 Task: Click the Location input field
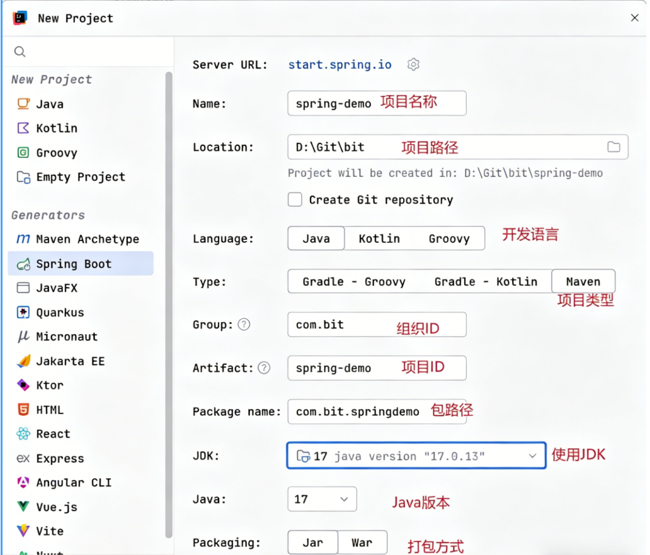458,147
